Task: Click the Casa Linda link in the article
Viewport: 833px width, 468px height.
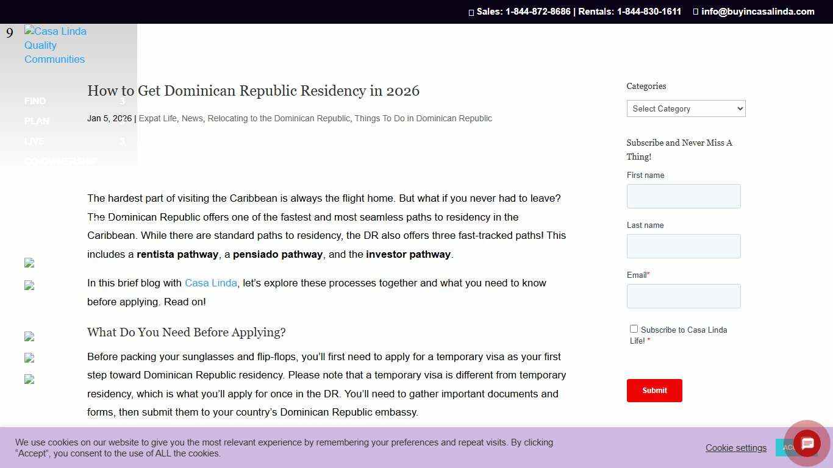Action: click(x=210, y=283)
